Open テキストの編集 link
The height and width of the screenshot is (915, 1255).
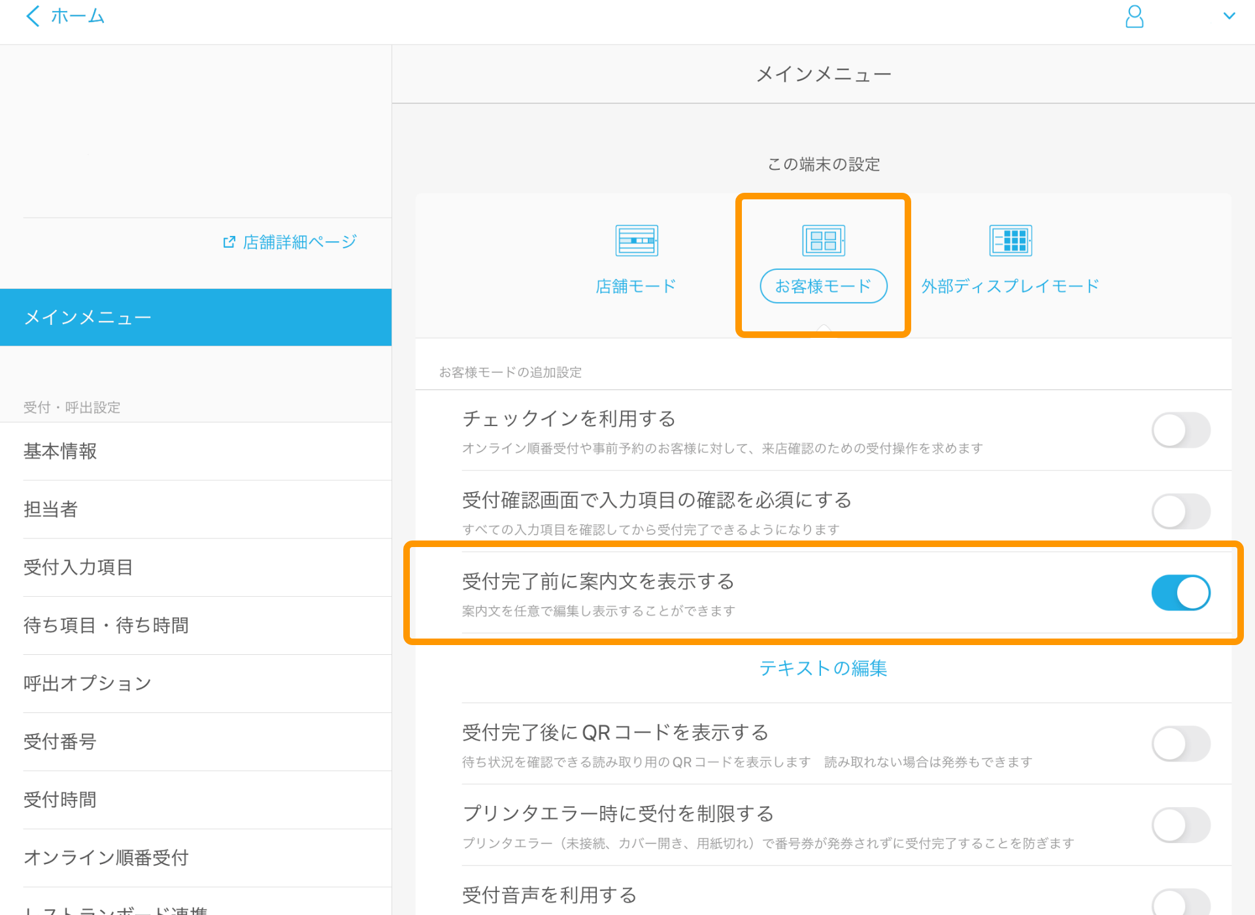[x=823, y=668]
